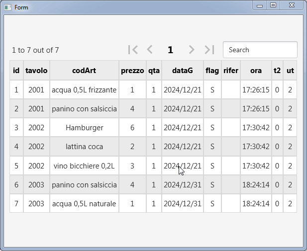Select 'panino con salsiccia' in row 6

pyautogui.click(x=84, y=185)
